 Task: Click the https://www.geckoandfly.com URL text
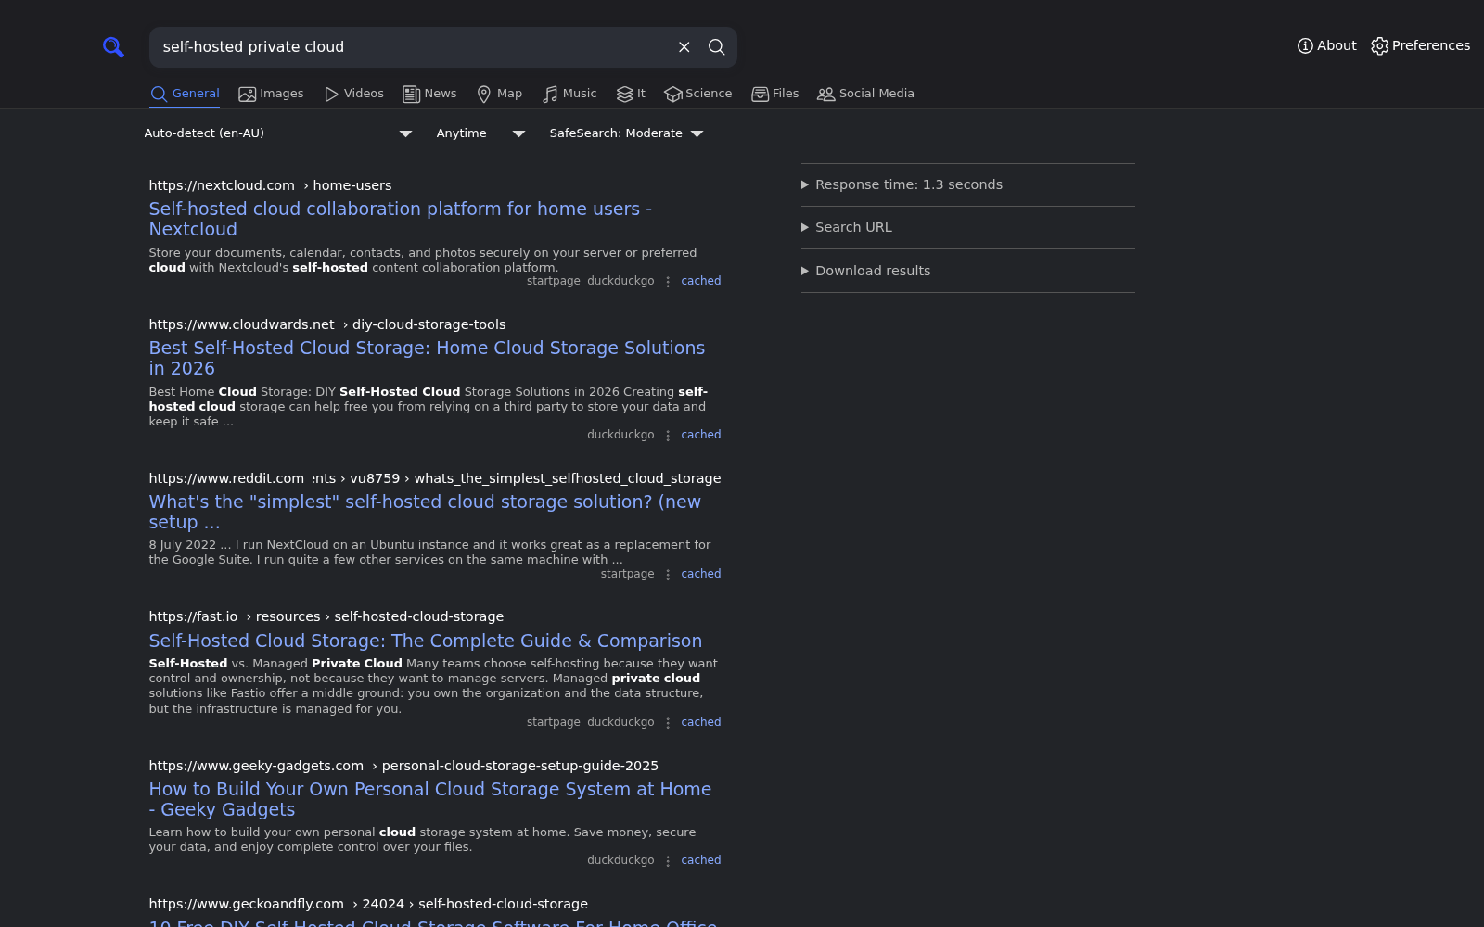(246, 904)
